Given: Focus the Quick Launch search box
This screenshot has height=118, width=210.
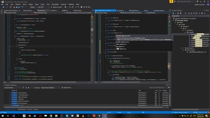Looking at the screenshot, I should pyautogui.click(x=186, y=1).
